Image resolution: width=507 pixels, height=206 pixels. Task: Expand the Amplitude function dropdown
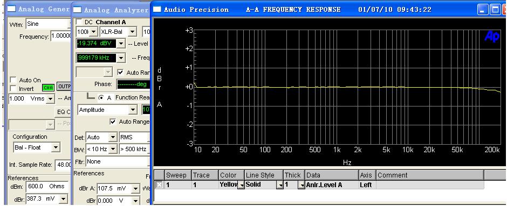133,110
